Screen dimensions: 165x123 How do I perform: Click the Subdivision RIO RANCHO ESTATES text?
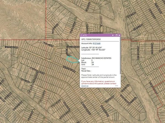pos(100,58)
